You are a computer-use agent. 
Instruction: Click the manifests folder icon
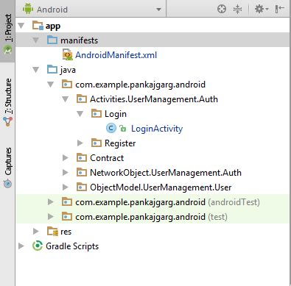click(52, 40)
